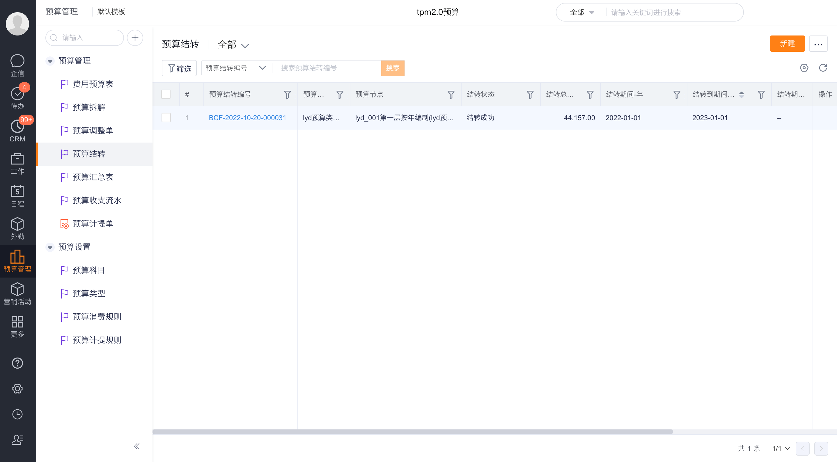Open 预算汇总表 in the menu

pyautogui.click(x=93, y=177)
